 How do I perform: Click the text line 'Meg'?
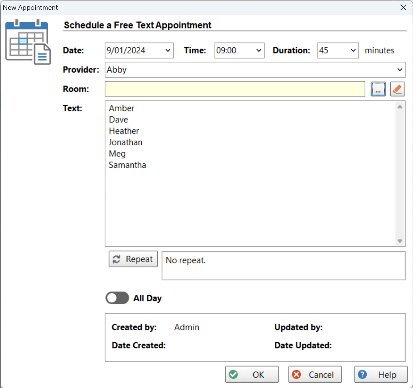(x=117, y=154)
